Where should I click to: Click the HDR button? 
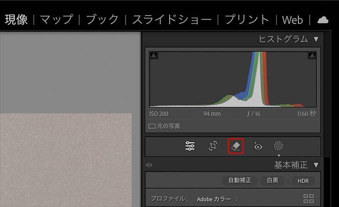pos(303,181)
